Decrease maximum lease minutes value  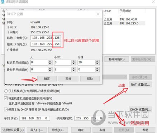(x=97, y=71)
